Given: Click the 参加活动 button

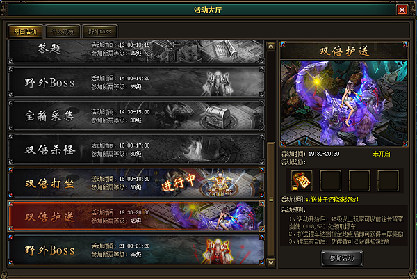Looking at the screenshot, I should point(342,258).
